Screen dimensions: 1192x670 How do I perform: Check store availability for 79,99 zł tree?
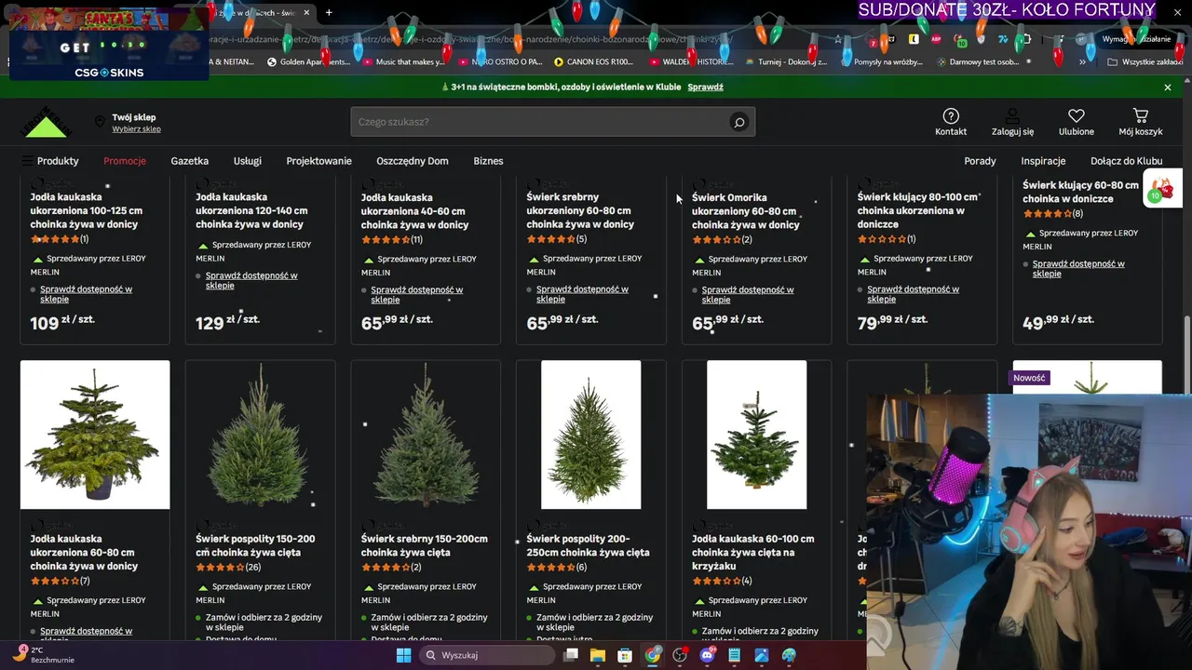(x=913, y=294)
